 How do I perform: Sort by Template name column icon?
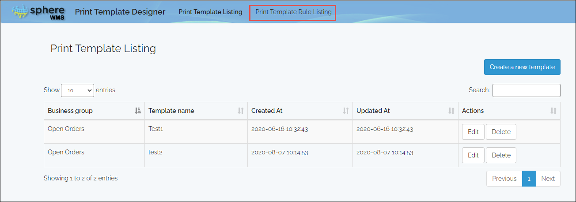tap(241, 111)
